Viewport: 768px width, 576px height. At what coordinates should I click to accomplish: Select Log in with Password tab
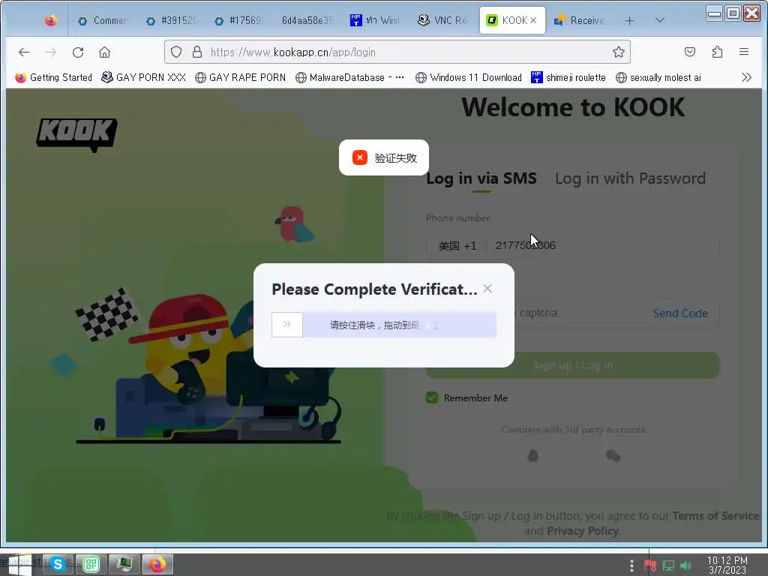tap(630, 178)
